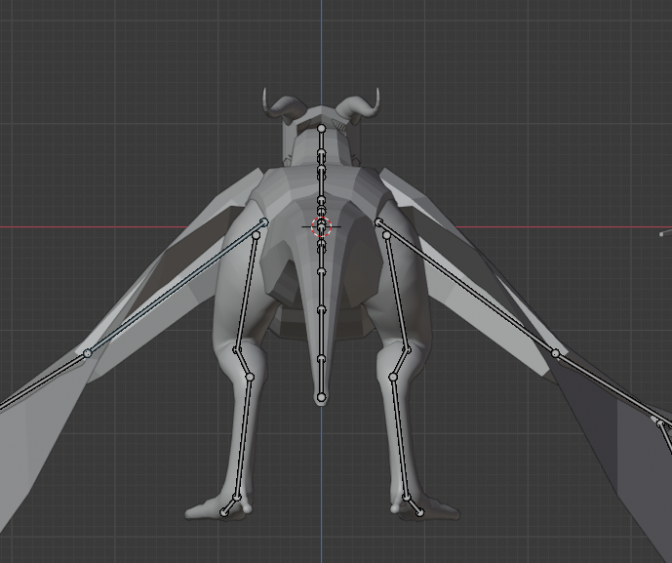672x563 pixels.
Task: Click the left wing root joint
Action: (264, 222)
